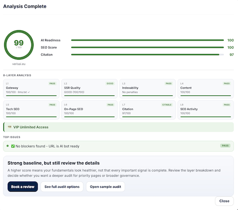
Task: Click the Citation 97 value
Action: (232, 55)
